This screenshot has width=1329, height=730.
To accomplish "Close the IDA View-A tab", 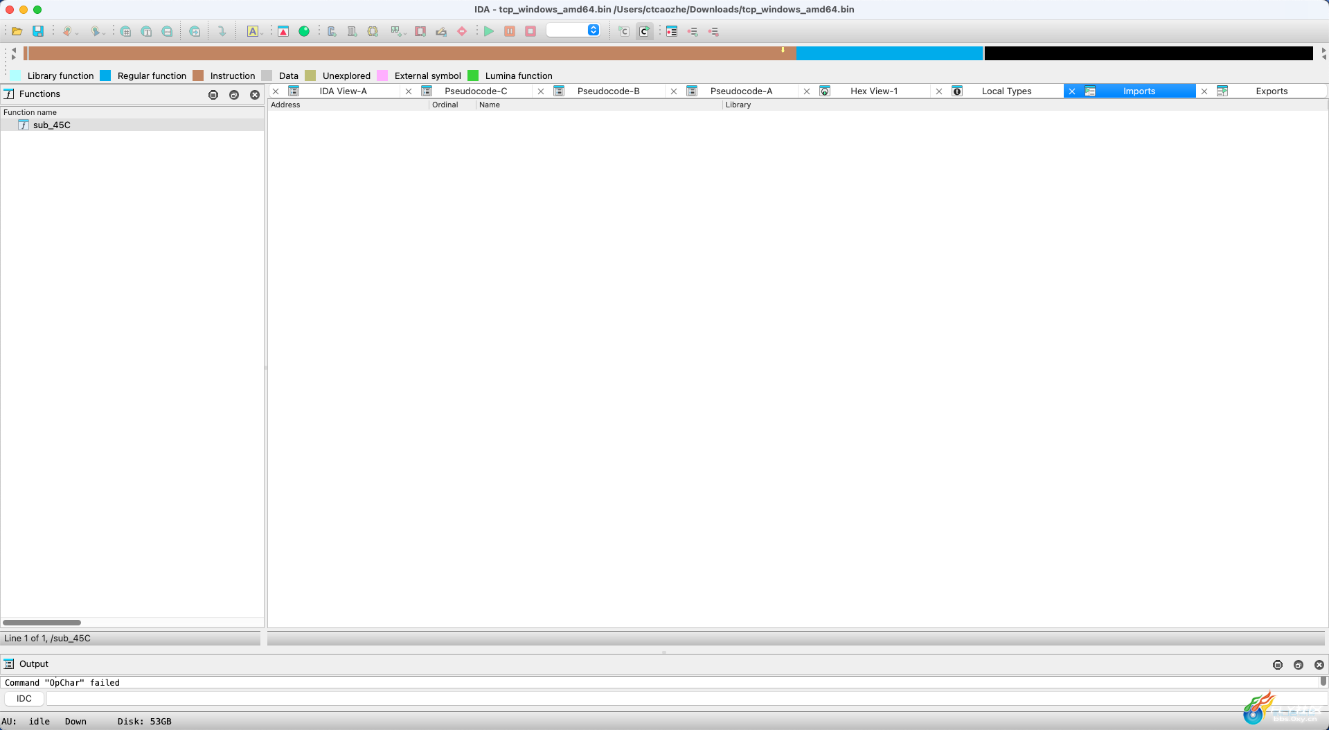I will coord(276,91).
